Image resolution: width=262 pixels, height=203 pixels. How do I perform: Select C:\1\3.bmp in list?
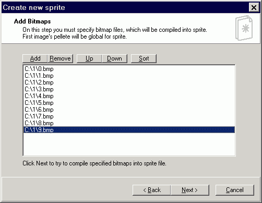tap(129, 89)
